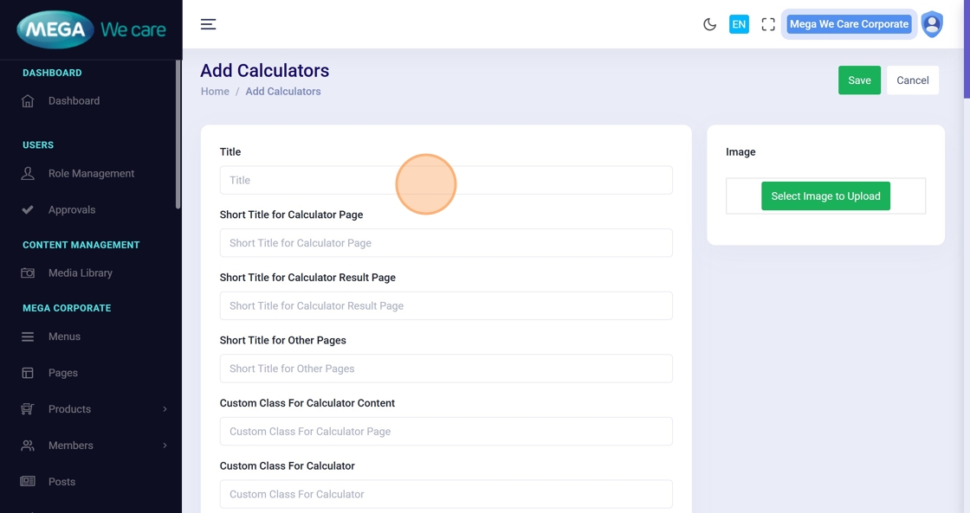Click the Pages layout icon
Screen dimensions: 970x513
(28, 373)
